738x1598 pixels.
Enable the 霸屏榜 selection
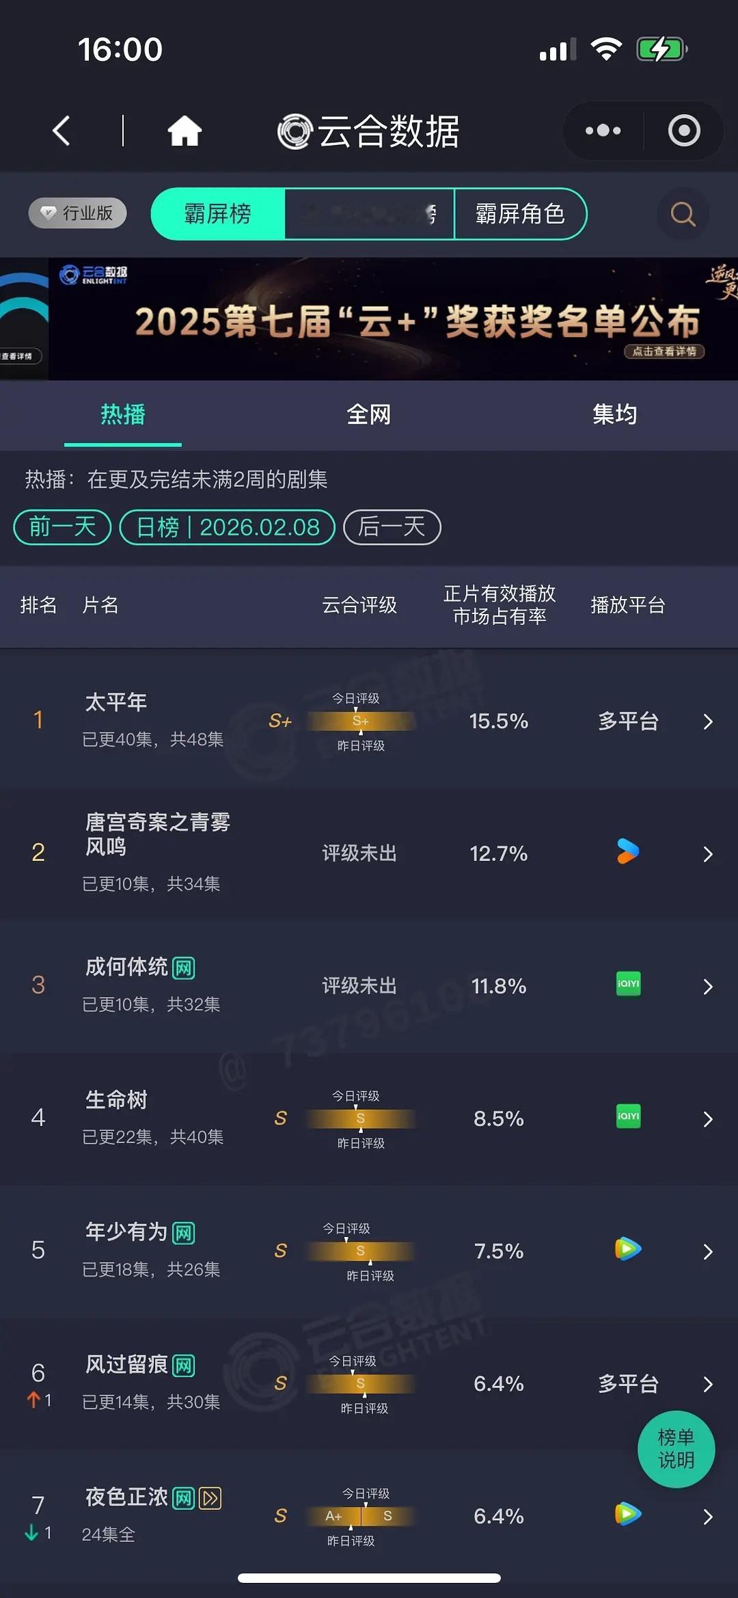point(216,214)
